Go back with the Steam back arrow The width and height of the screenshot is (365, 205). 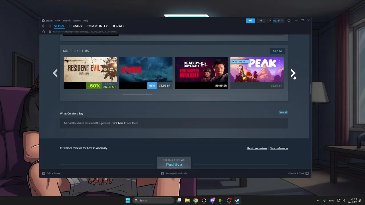pos(44,26)
